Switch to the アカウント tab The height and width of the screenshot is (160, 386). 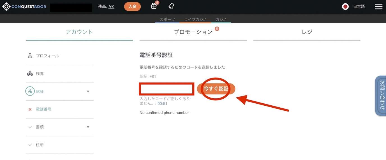point(79,32)
